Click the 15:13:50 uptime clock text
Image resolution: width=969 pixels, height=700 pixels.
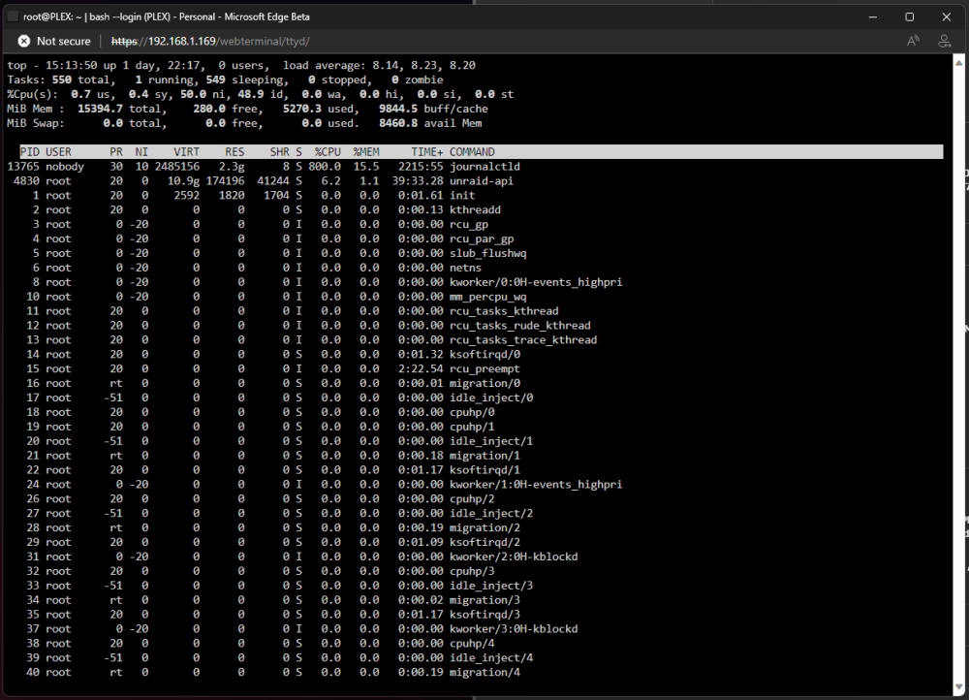pos(71,66)
